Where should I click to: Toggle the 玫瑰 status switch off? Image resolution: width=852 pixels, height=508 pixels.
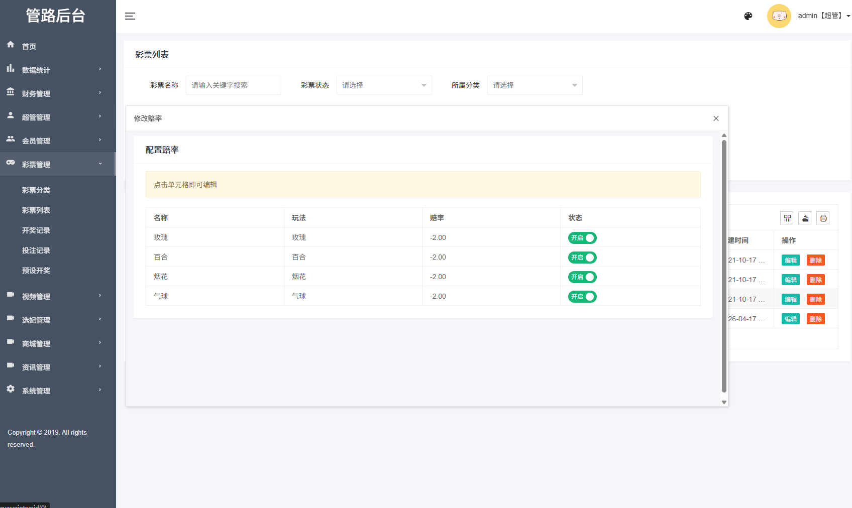pos(582,238)
